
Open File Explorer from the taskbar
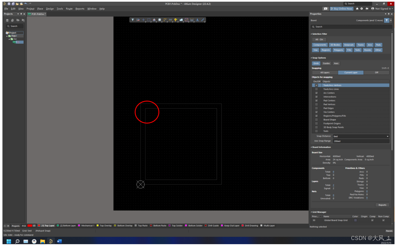(x=42, y=241)
